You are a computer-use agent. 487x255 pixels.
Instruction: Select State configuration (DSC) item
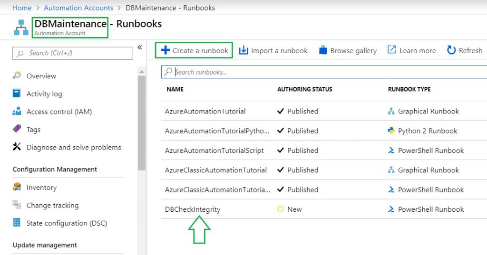pos(67,223)
